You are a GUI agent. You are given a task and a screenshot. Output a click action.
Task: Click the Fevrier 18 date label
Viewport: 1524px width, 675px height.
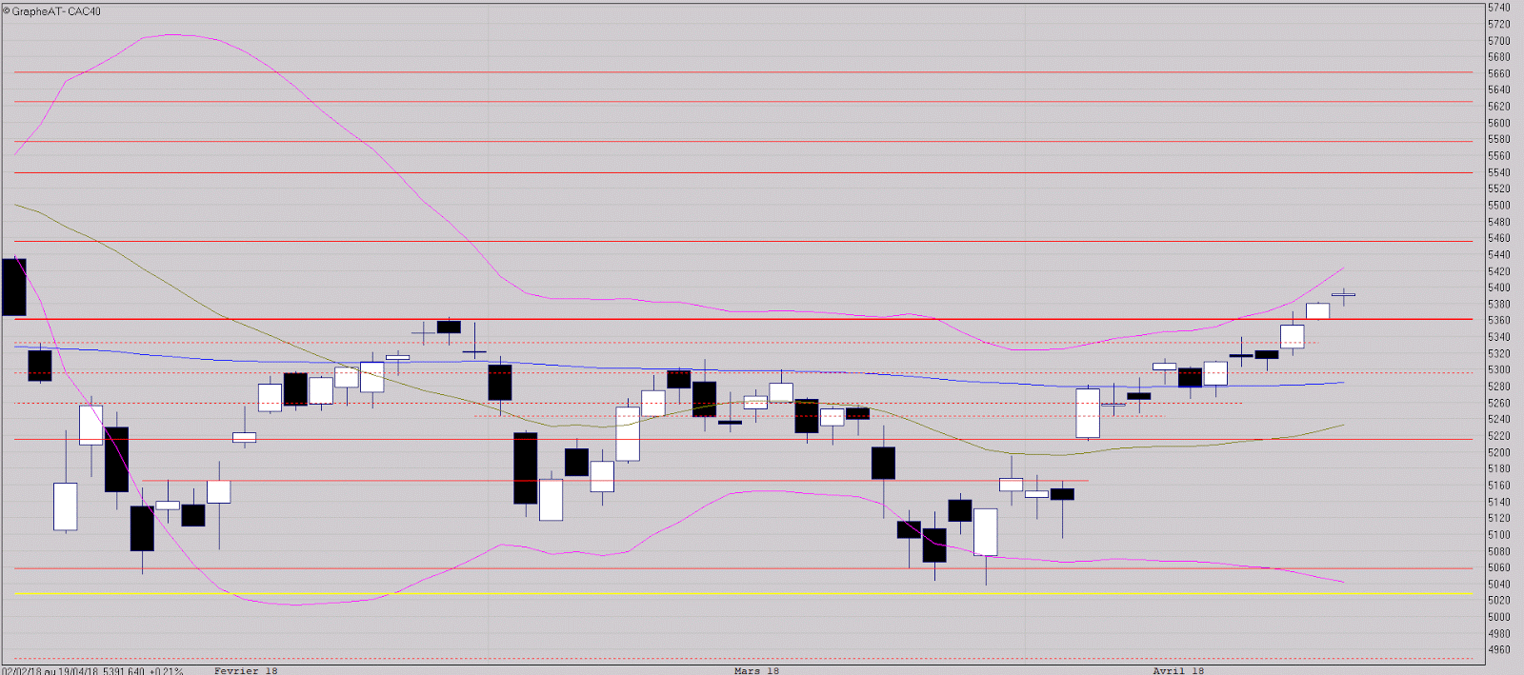coord(246,670)
